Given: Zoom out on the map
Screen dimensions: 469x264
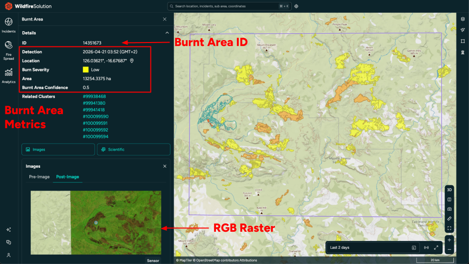Looking at the screenshot, I should pyautogui.click(x=449, y=249).
